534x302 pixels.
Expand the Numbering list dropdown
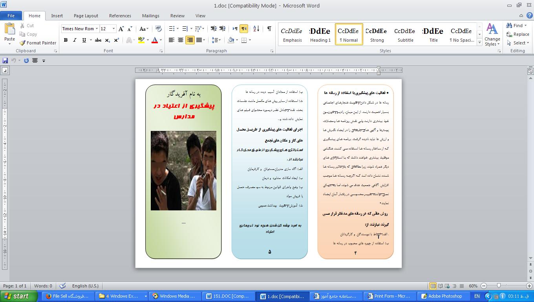[191, 29]
